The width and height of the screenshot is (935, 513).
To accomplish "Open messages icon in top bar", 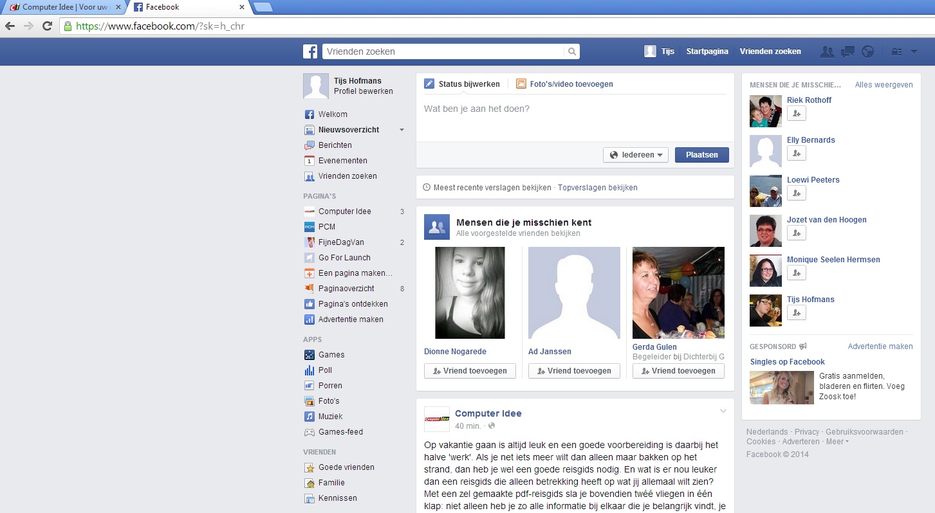I will click(x=847, y=52).
